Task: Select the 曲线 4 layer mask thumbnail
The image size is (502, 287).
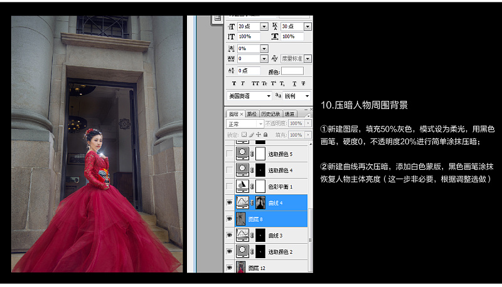Action: click(x=260, y=202)
